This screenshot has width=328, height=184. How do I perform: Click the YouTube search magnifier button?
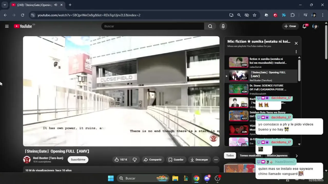point(210,26)
